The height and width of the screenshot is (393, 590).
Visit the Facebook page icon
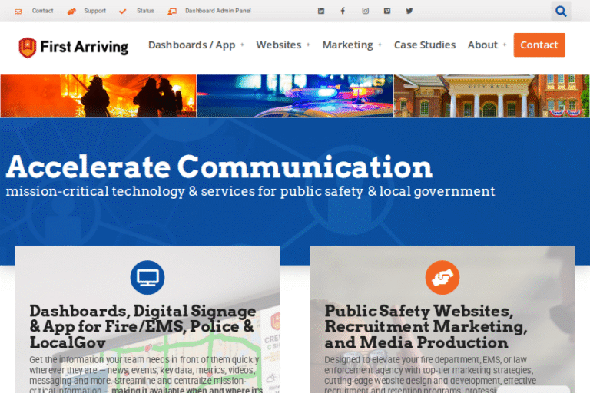coord(343,11)
